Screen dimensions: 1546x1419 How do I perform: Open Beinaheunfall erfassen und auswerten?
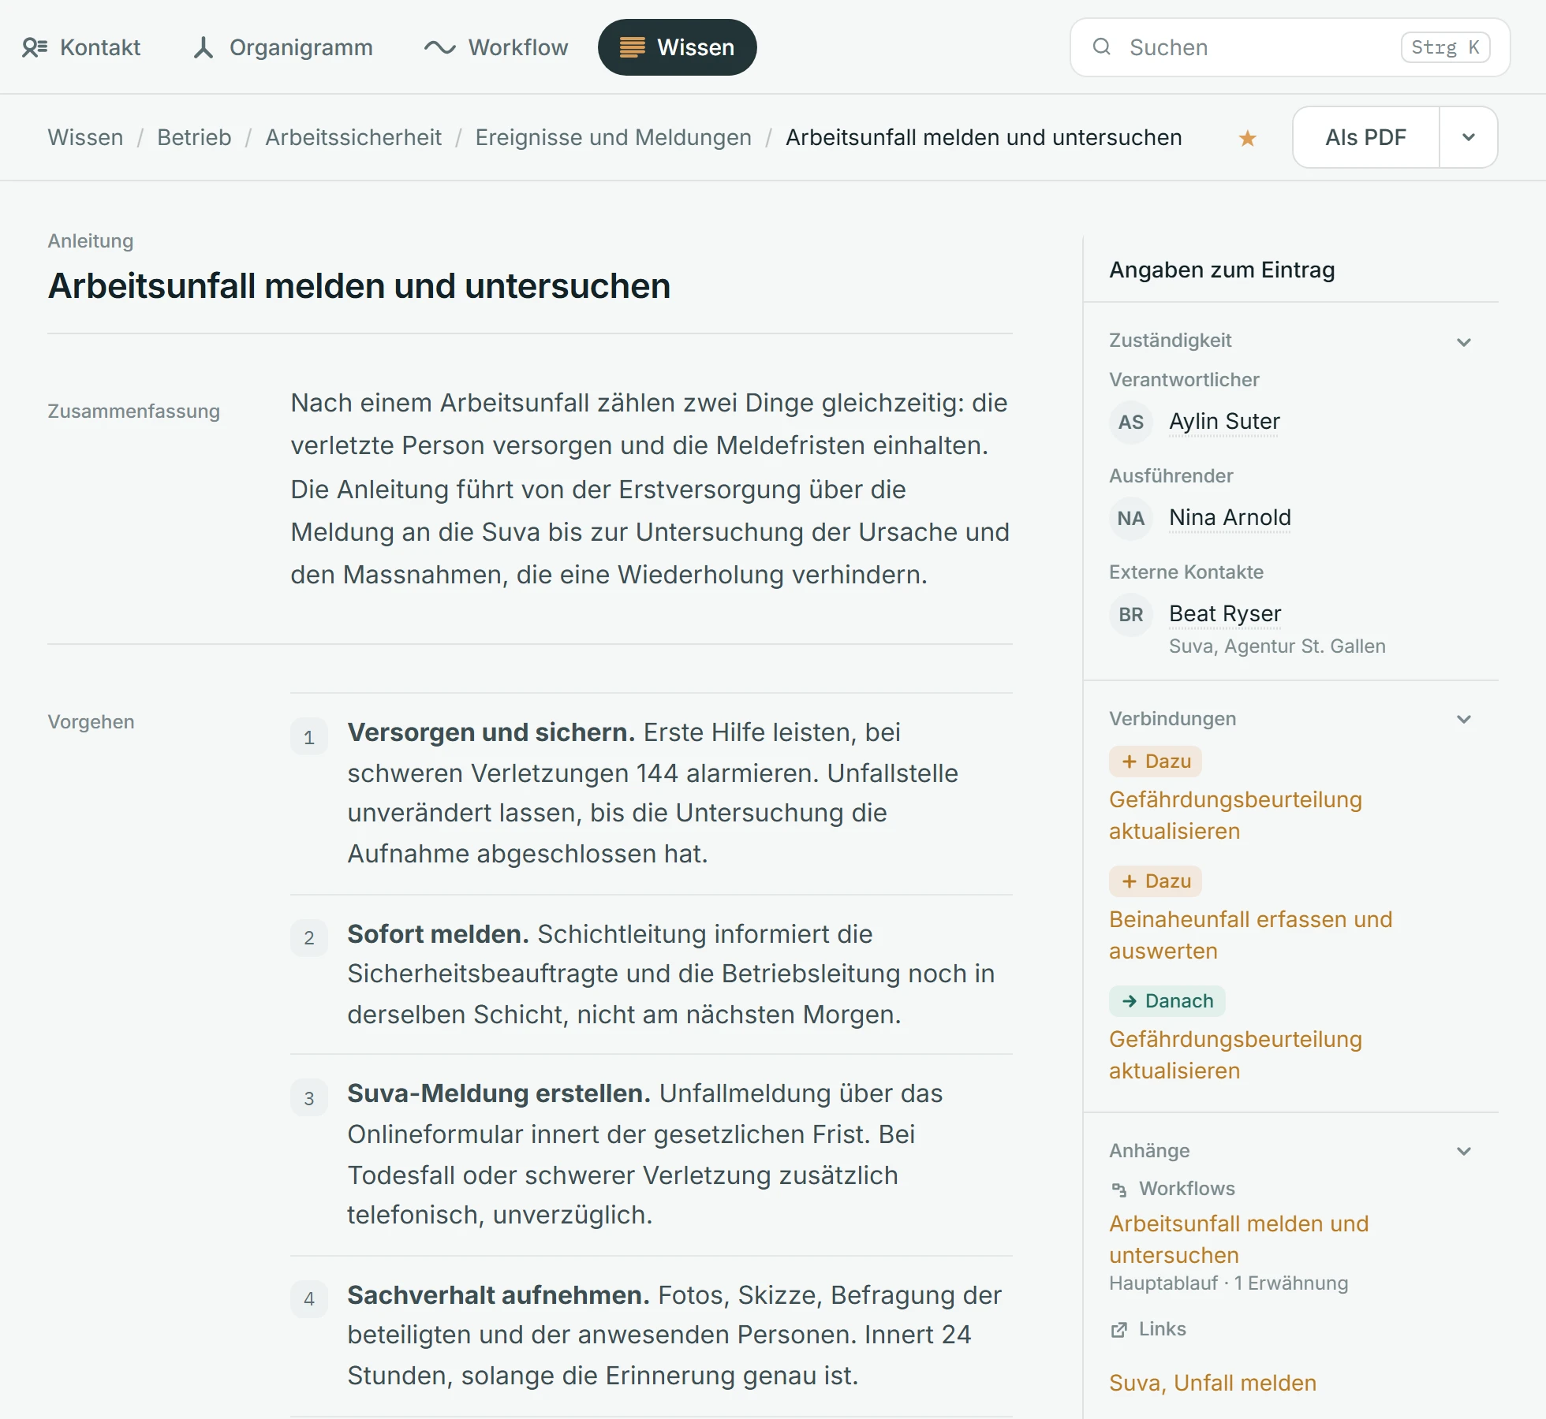[1250, 935]
